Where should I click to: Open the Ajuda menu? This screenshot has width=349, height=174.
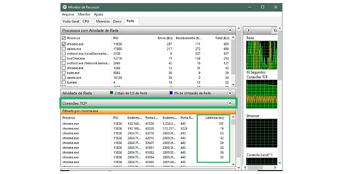click(99, 14)
